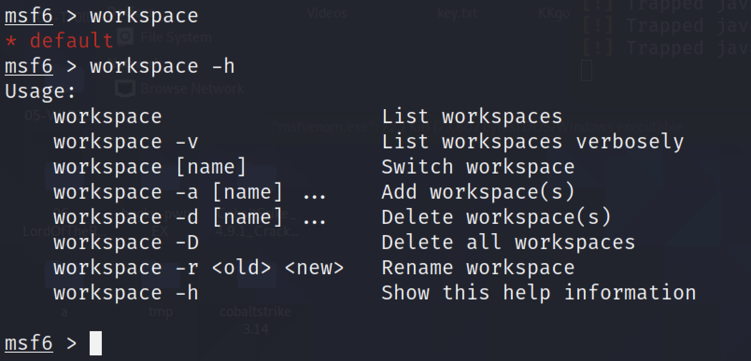Click the red "* default" workspace entry

pyautogui.click(x=59, y=41)
